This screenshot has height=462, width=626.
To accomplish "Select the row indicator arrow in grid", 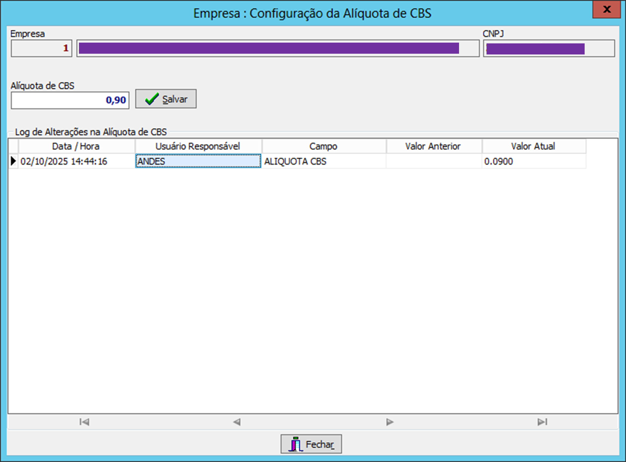I will [x=13, y=161].
